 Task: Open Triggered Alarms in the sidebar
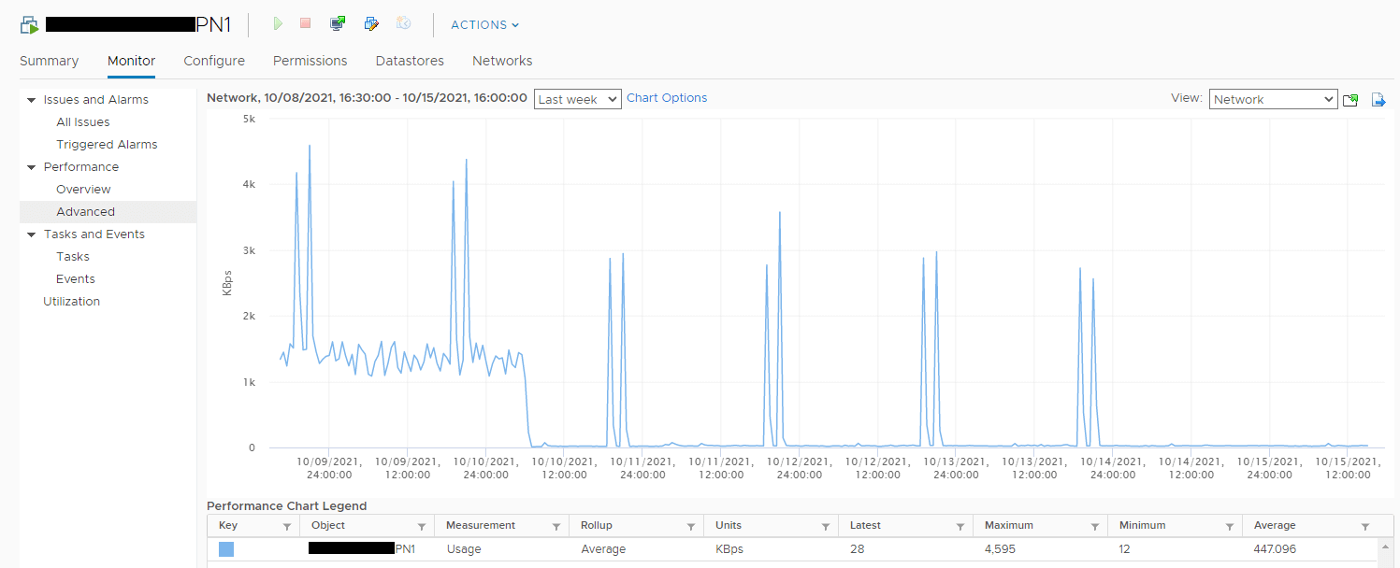[107, 145]
